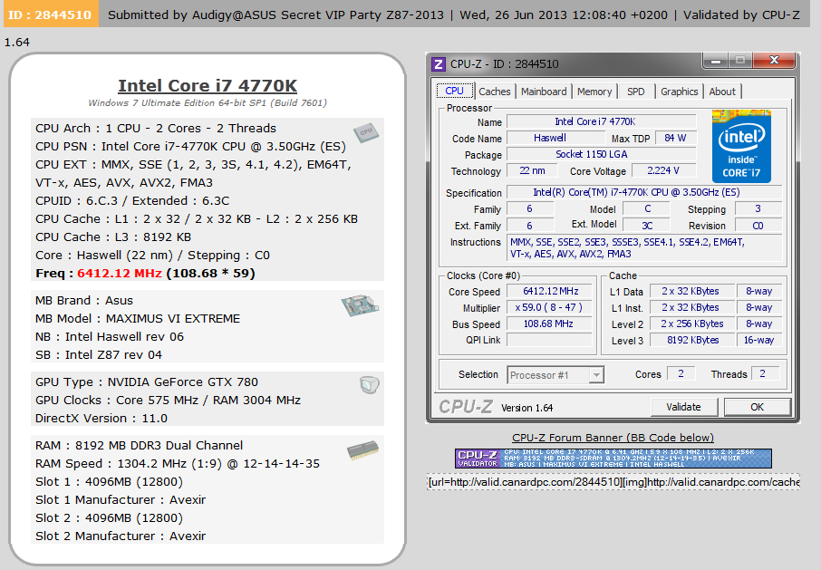The height and width of the screenshot is (570, 821).
Task: Click the Level 2 2 x 256 KBytes field
Action: (x=692, y=324)
